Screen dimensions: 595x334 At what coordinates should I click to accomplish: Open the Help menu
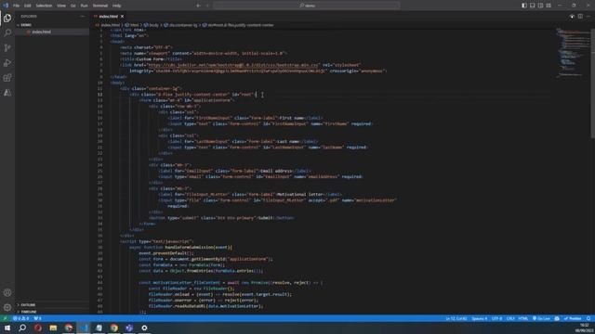[117, 6]
